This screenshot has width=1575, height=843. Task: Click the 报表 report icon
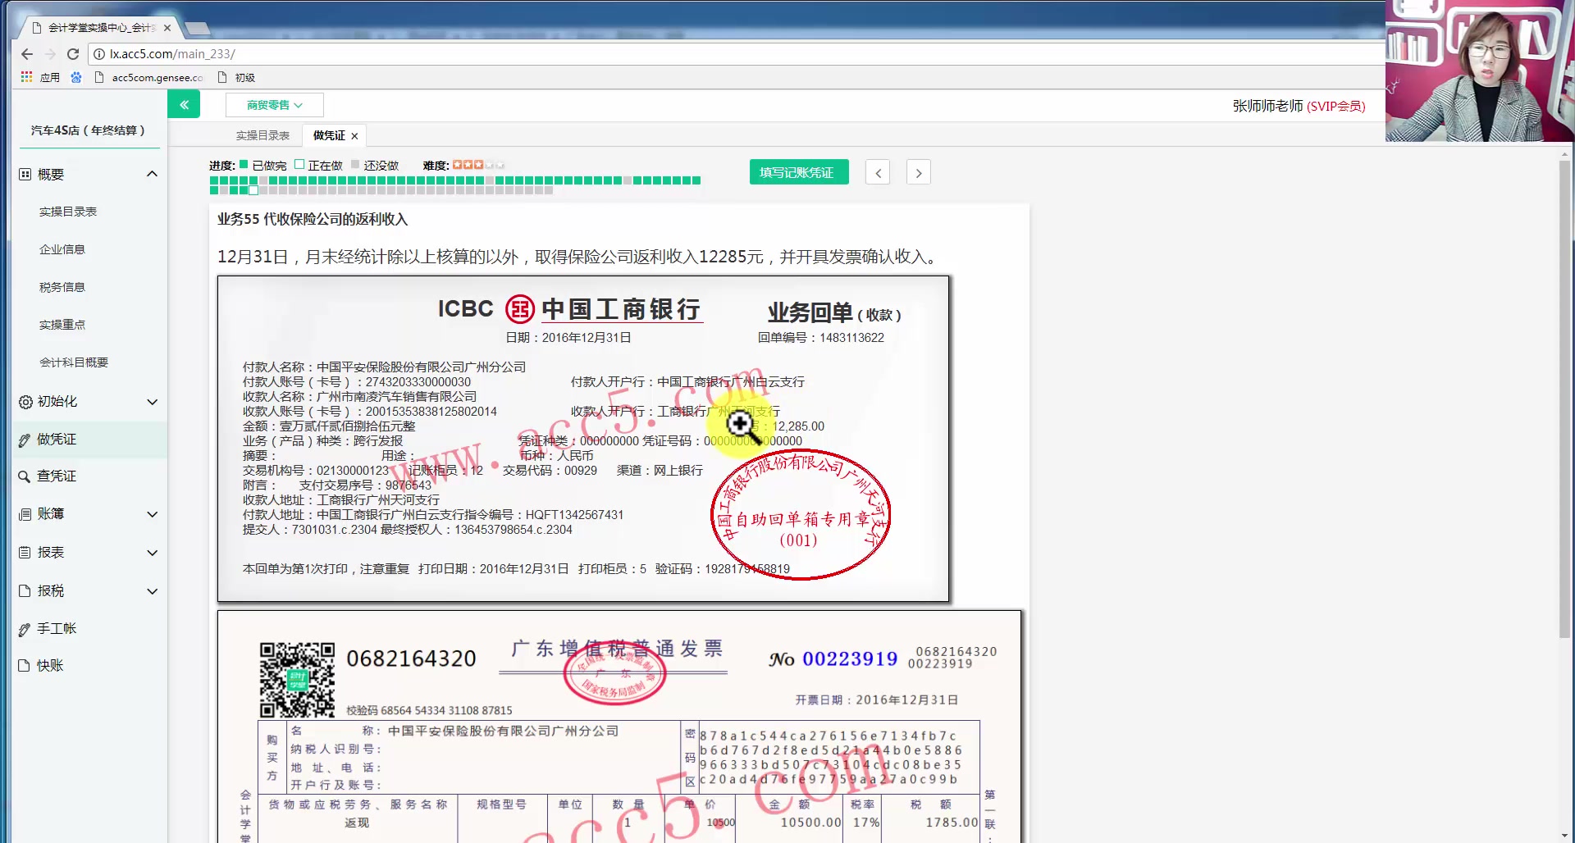(x=25, y=553)
